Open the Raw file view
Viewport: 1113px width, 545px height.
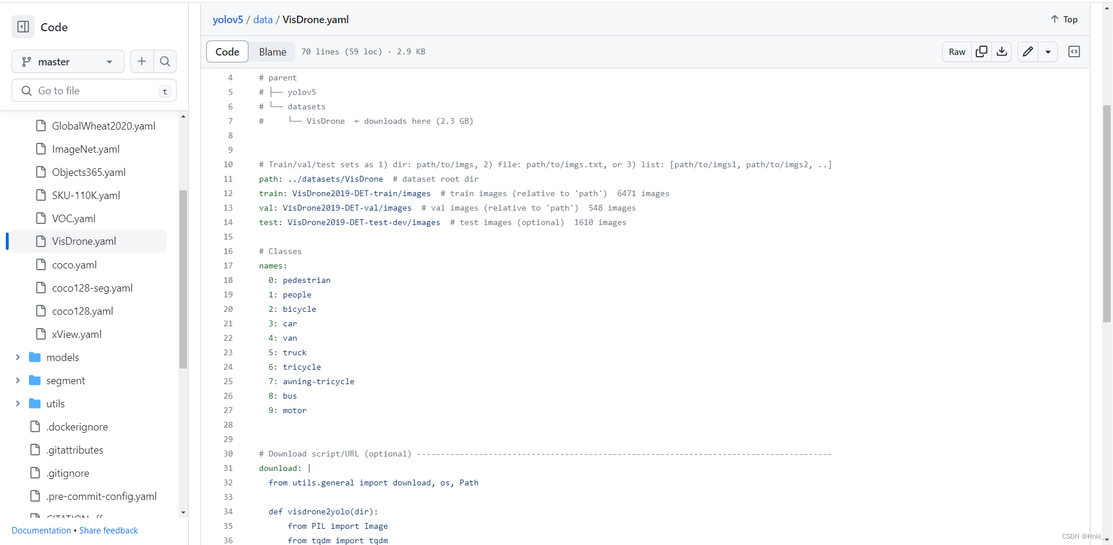click(x=957, y=51)
